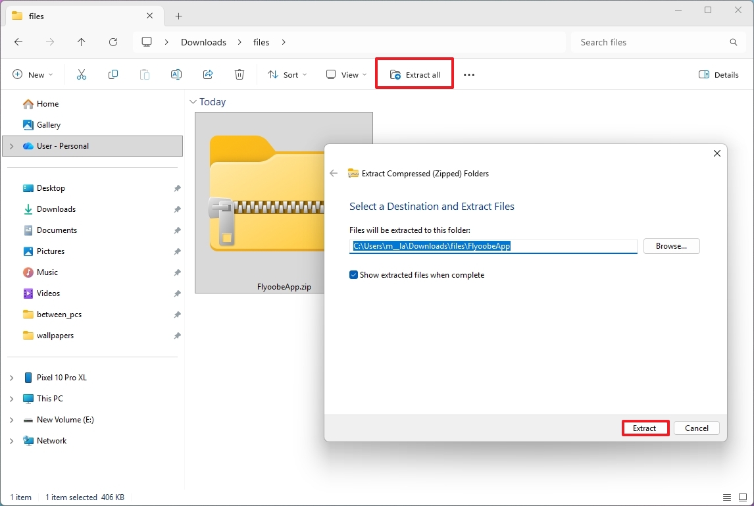Screen dimensions: 754x506
Task: Unpin Pictures from quick access
Action: (177, 251)
